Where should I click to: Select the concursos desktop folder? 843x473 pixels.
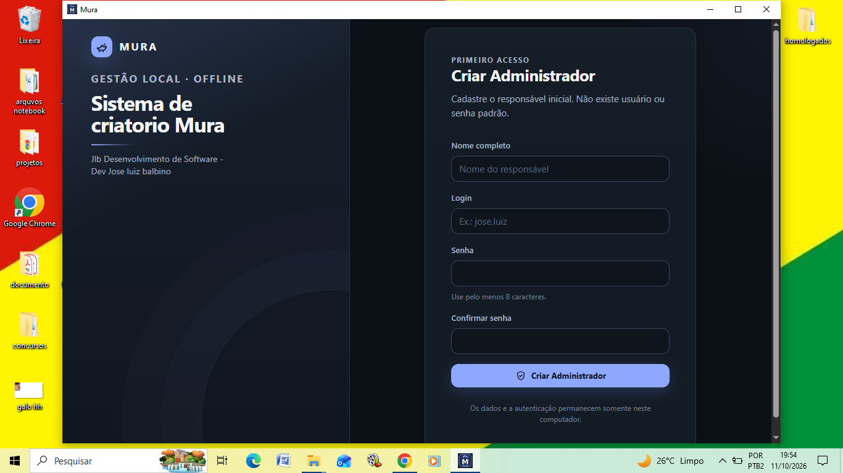point(30,331)
